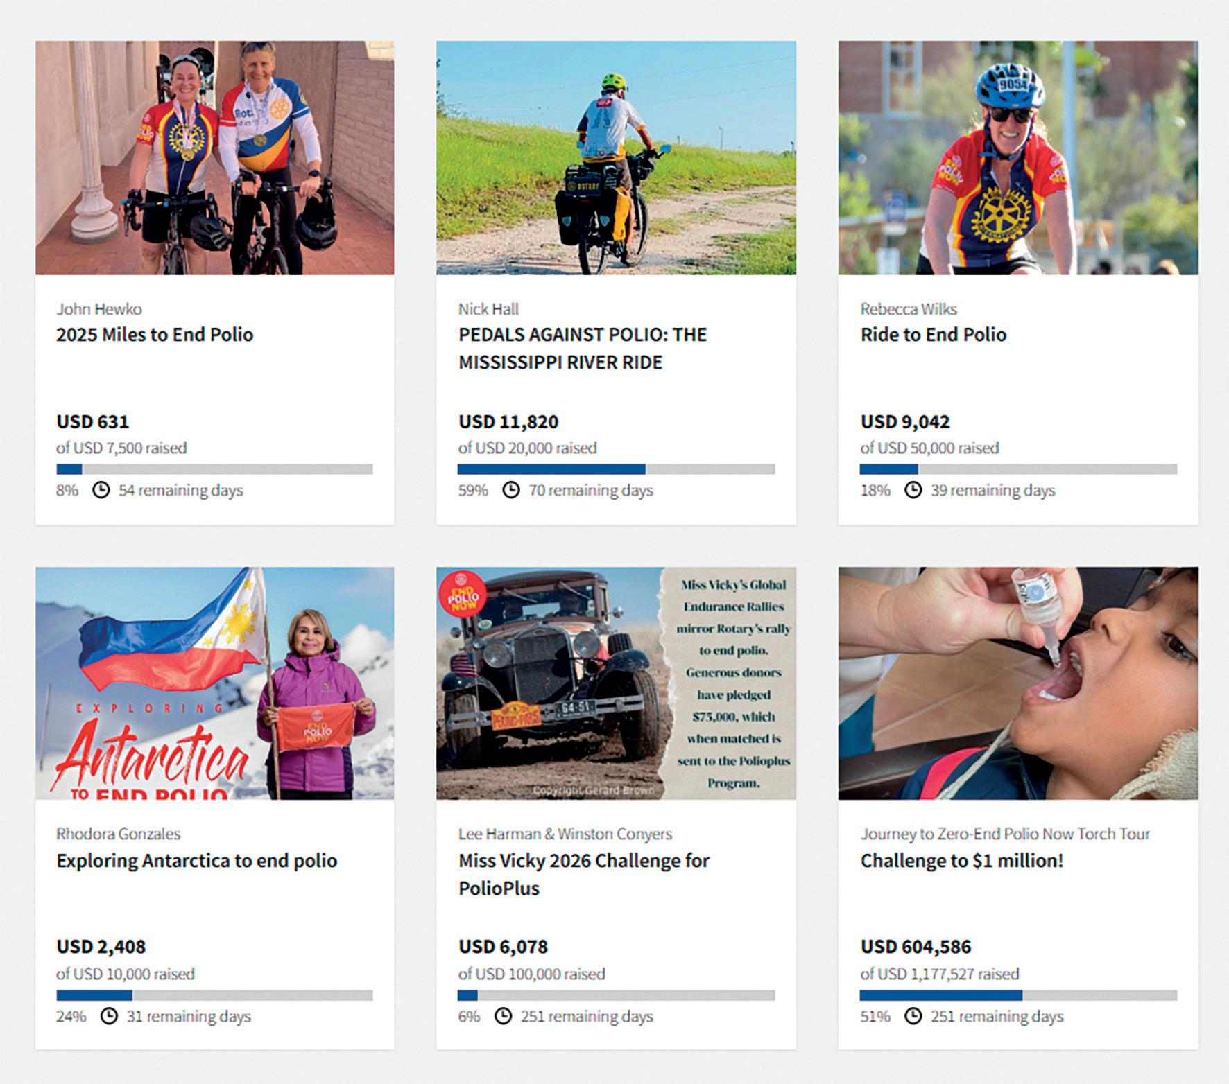Open Miss Vicky 2026 Challenge for PolioPlus
1229x1084 pixels.
584,875
